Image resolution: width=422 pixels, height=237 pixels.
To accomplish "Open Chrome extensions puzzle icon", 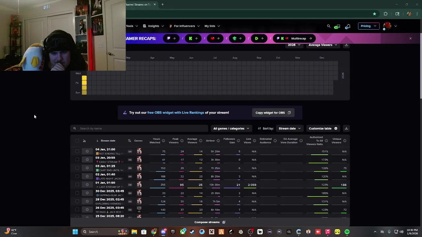I will pos(385,14).
